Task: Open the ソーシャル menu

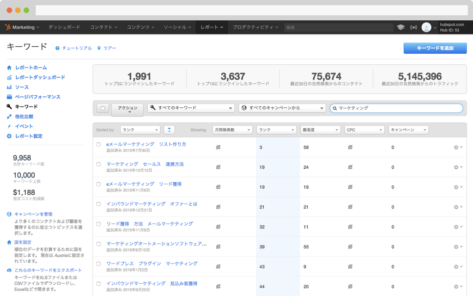Action: (x=177, y=27)
